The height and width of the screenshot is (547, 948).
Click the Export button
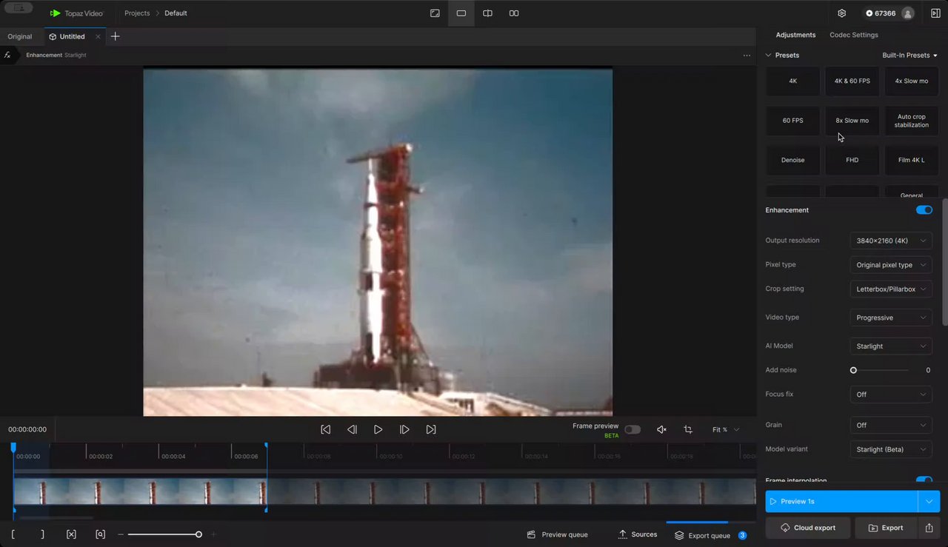click(x=886, y=528)
